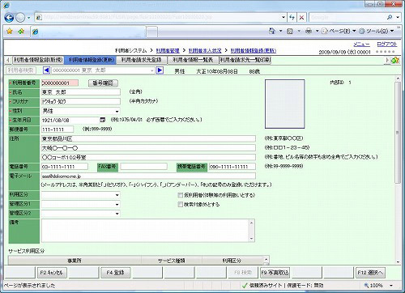Click the Add to Favorites icon
405x293 pixels.
pyautogui.click(x=21, y=32)
